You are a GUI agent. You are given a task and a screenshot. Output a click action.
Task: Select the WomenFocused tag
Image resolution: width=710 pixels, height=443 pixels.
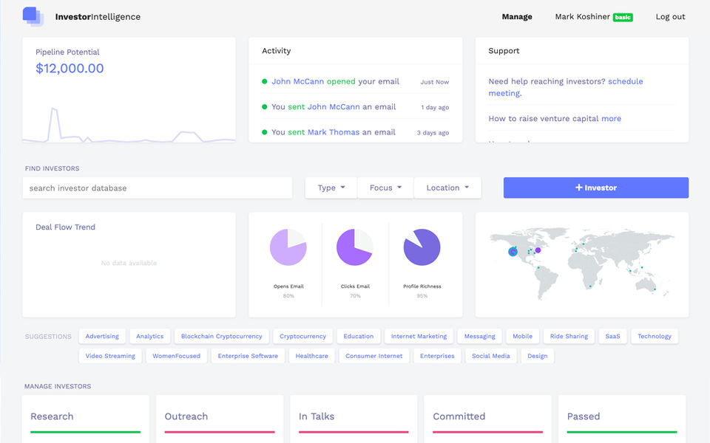point(176,356)
